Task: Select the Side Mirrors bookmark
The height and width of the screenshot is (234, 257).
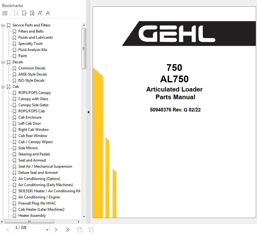Action: 28,148
